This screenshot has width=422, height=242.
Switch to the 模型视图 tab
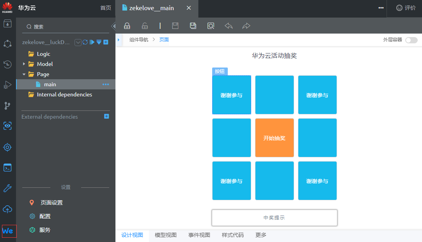[166, 235]
